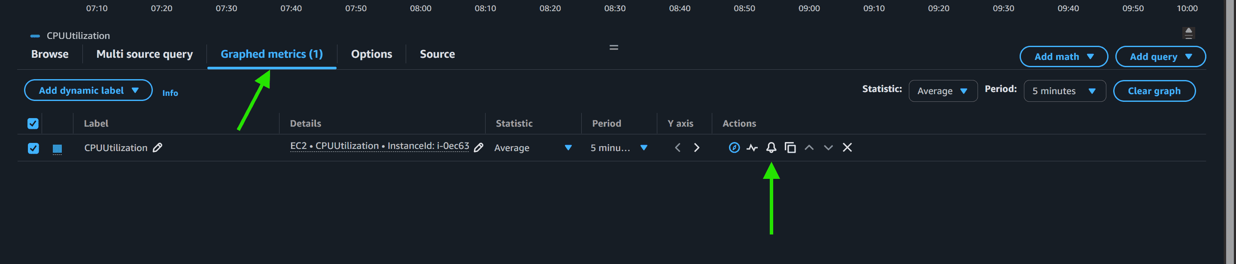Click the compass explore-related-metrics icon
This screenshot has width=1236, height=264.
coord(734,148)
